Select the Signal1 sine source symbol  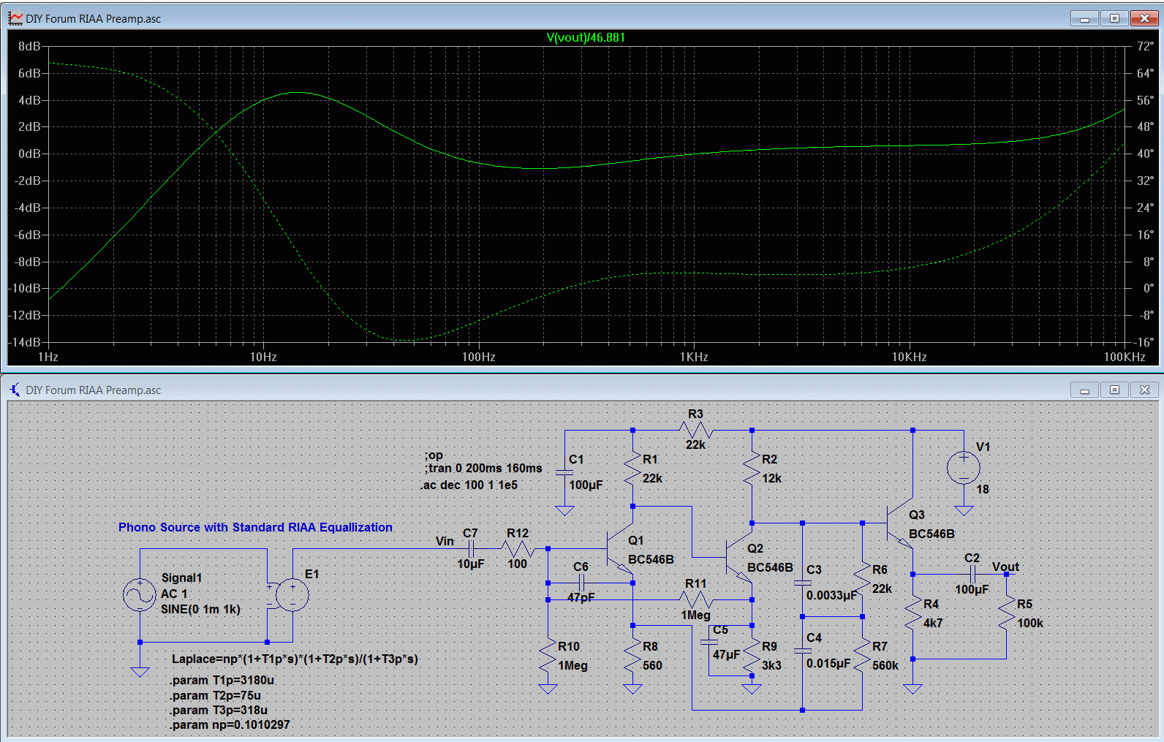tap(140, 595)
